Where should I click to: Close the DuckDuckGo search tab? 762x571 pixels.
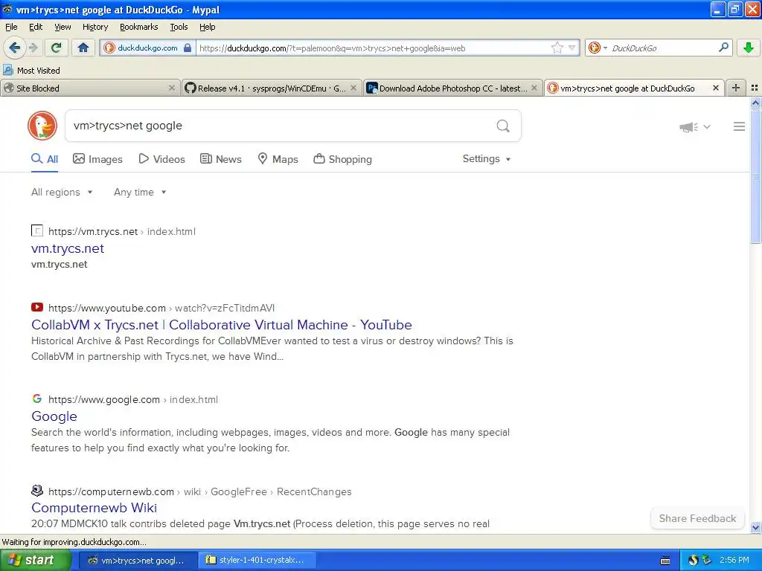(715, 88)
